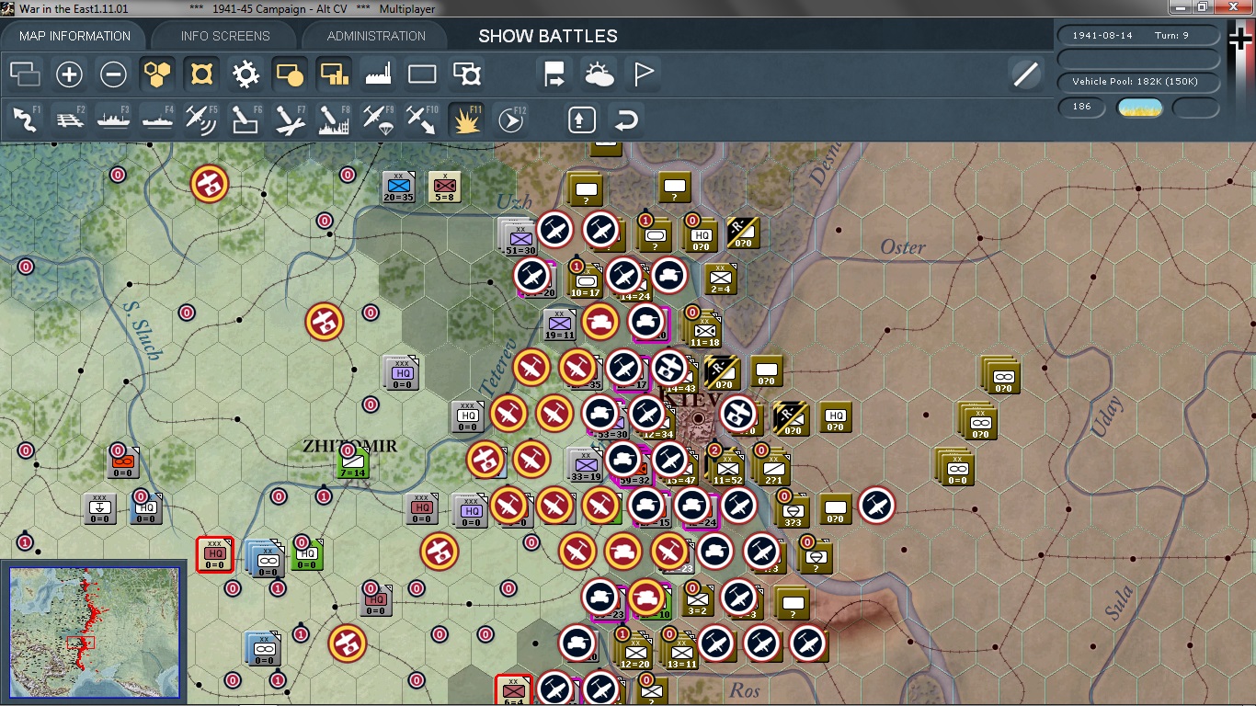The image size is (1256, 706).
Task: Toggle F11 show battles mode
Action: coord(467,120)
